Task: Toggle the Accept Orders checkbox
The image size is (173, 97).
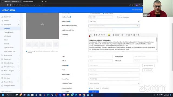Action: tap(91, 13)
